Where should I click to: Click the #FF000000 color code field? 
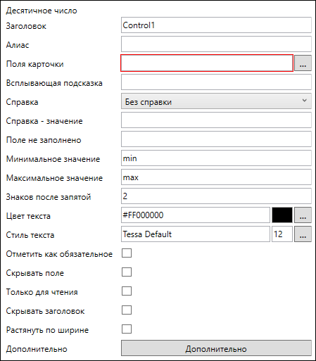click(x=196, y=215)
